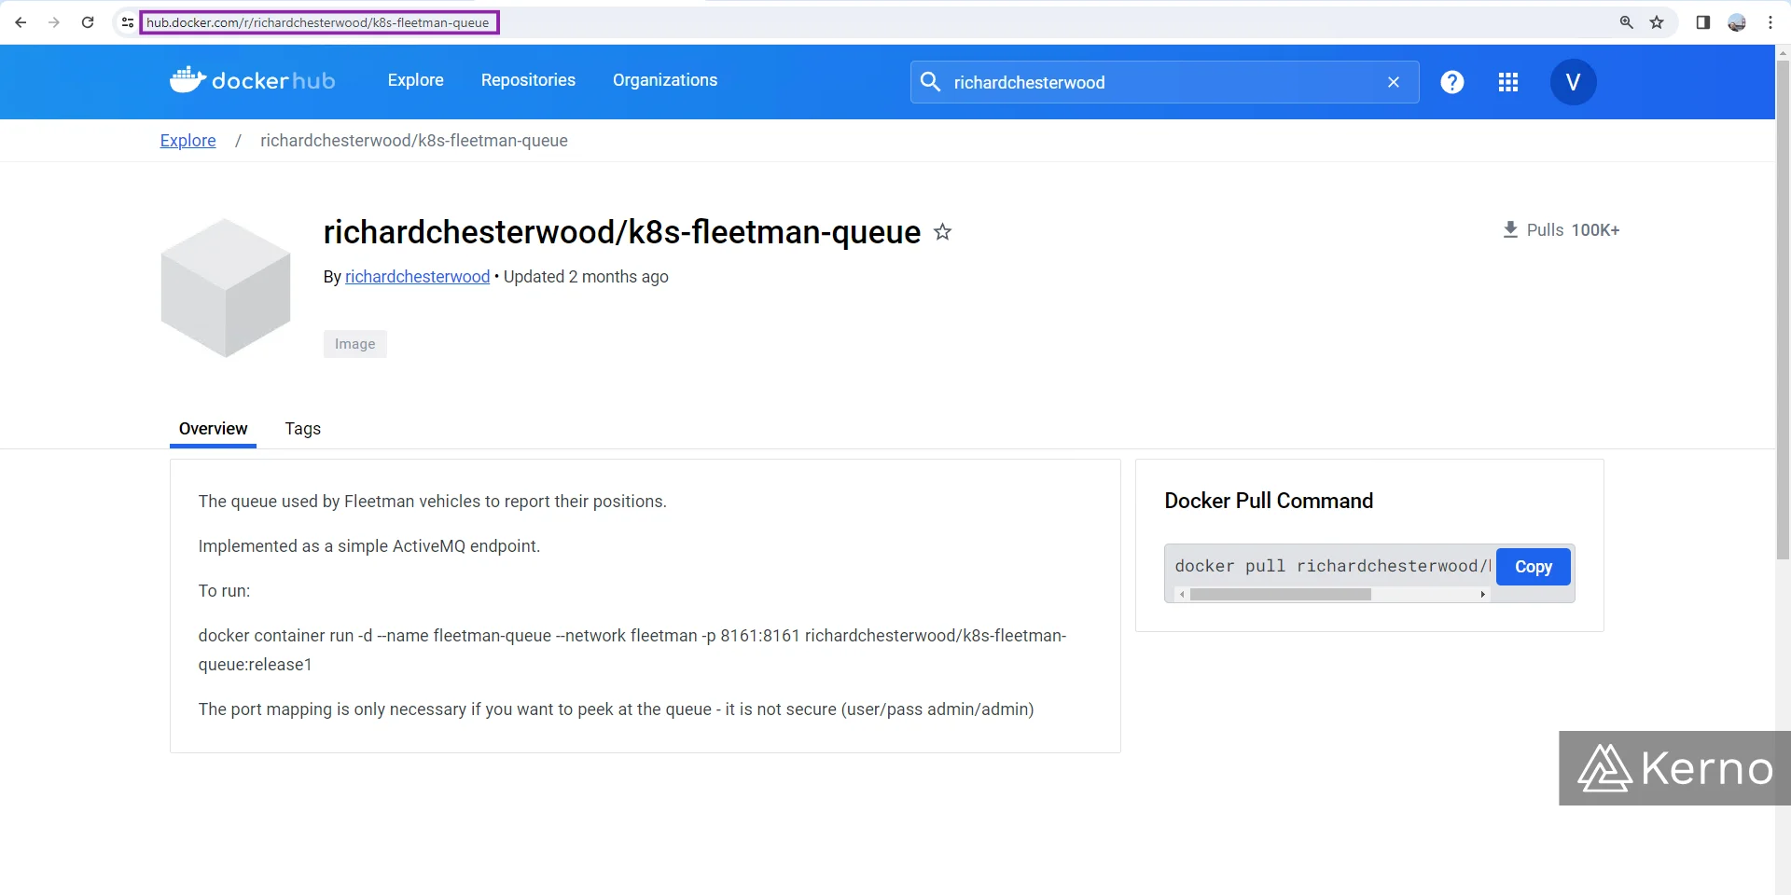Open the help question mark icon
This screenshot has width=1791, height=895.
(1452, 82)
